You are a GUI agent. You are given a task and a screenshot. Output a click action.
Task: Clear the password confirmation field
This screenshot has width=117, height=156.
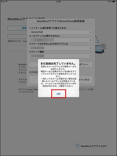tap(91, 56)
